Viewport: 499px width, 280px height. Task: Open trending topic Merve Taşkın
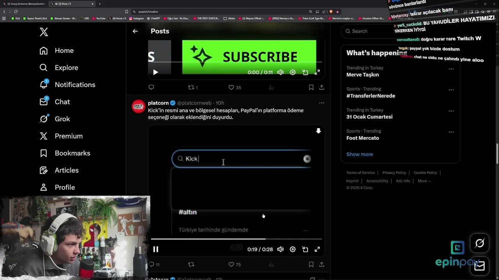[x=363, y=75]
